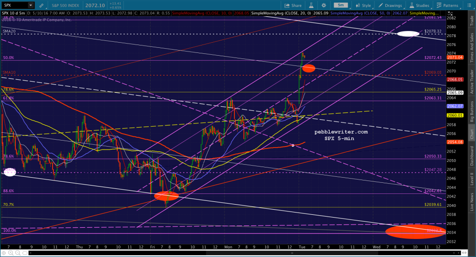Click the scrollbar left arrow
476x257 pixels.
click(x=31, y=253)
